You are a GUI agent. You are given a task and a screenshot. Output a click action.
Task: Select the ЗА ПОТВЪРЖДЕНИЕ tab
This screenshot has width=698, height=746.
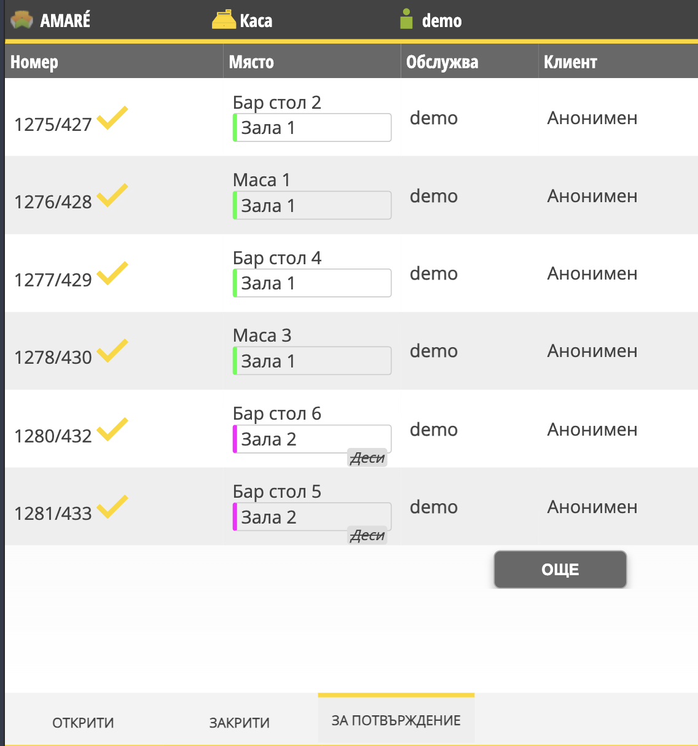pyautogui.click(x=396, y=720)
